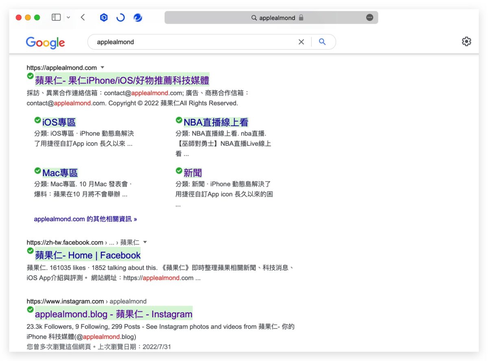Click the yellow minimize window button

[x=28, y=17]
